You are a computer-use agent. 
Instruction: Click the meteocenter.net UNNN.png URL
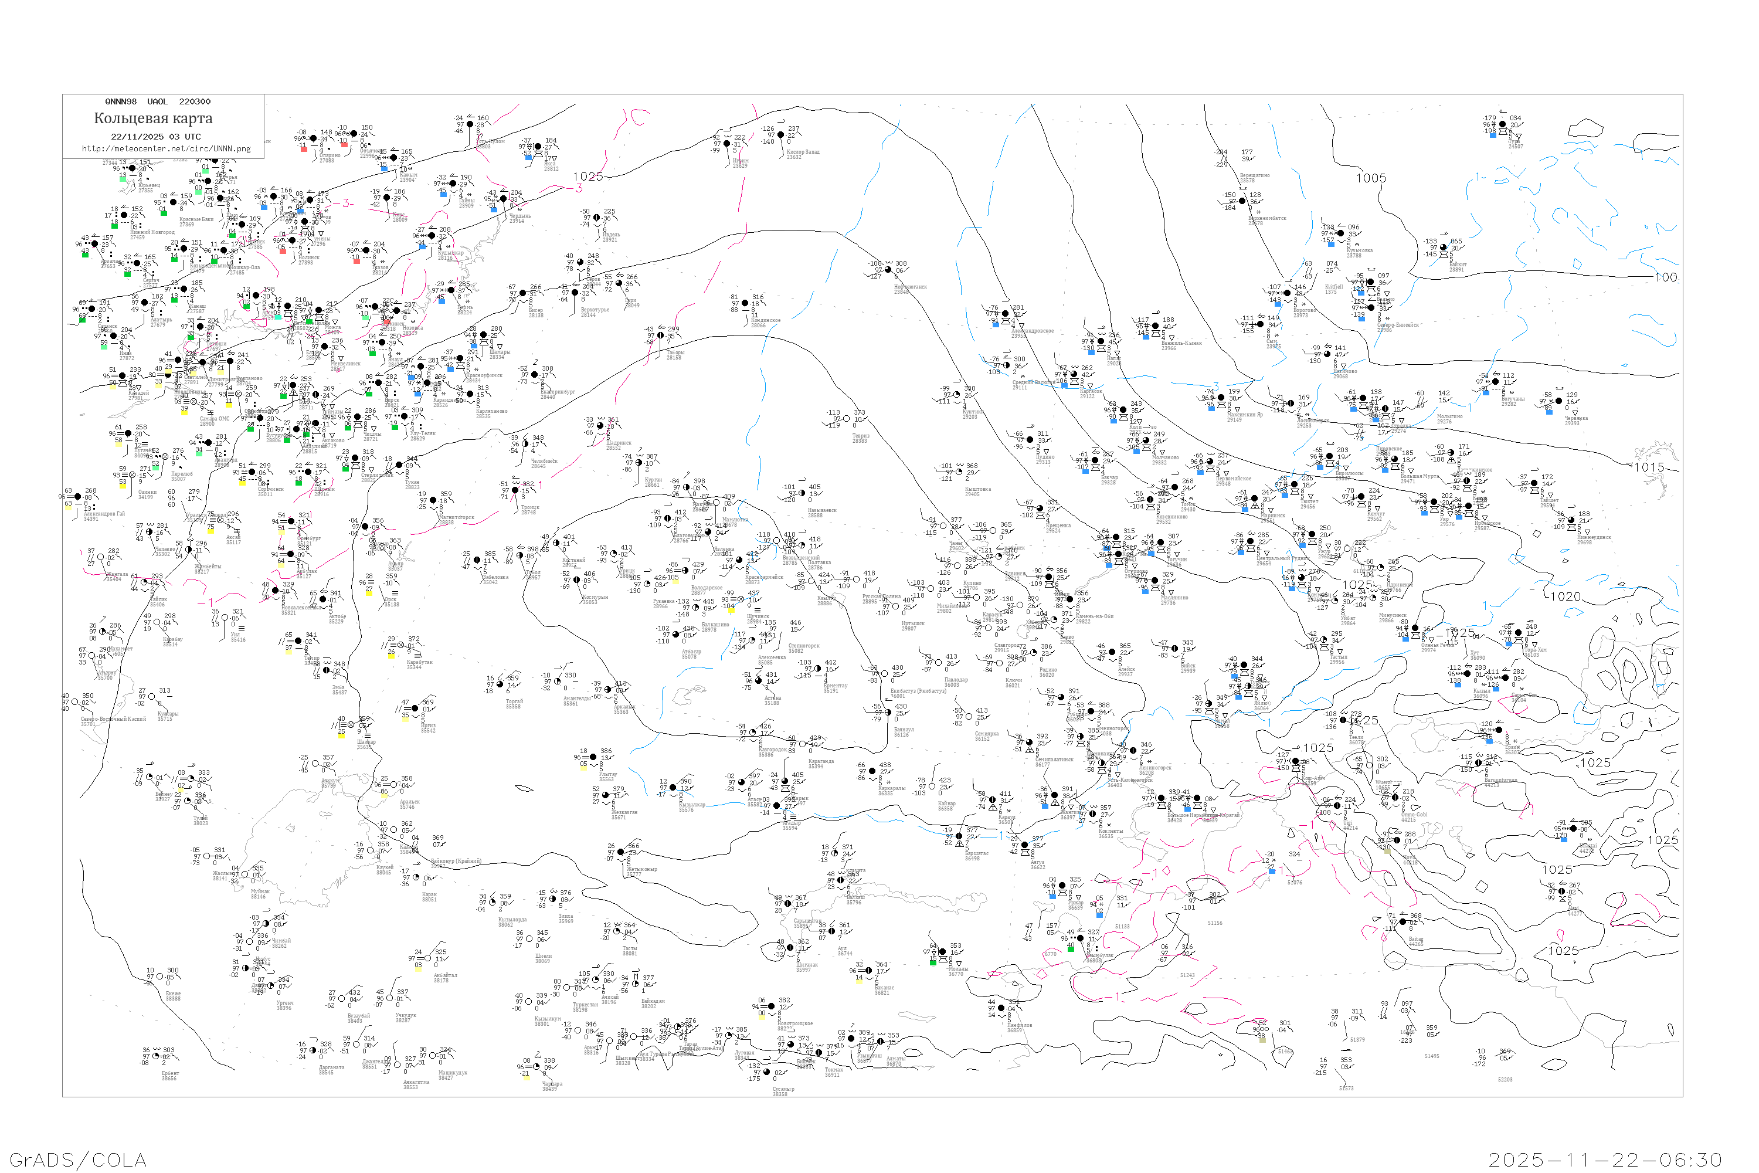166,148
